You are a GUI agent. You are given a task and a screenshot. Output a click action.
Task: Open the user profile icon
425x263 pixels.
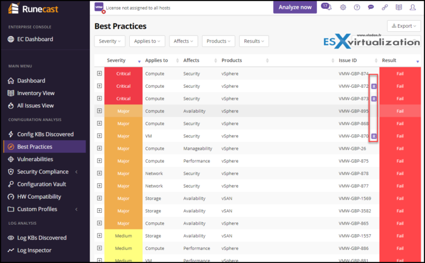413,7
